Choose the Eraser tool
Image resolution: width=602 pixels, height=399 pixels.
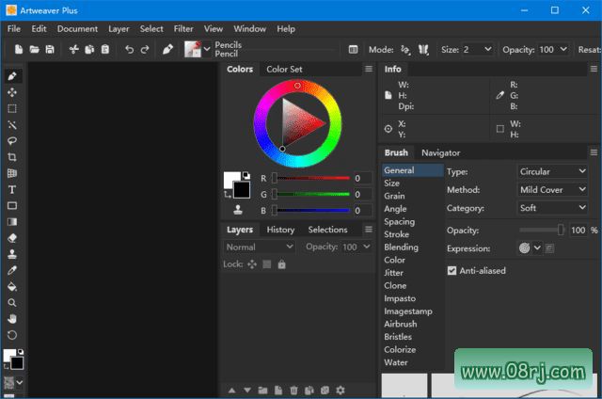(12, 238)
